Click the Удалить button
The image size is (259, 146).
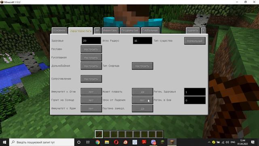[193, 30]
